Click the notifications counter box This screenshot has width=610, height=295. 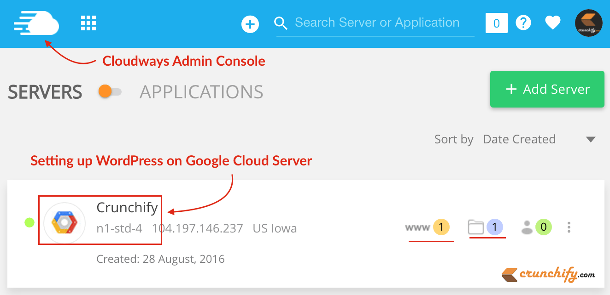tap(496, 23)
